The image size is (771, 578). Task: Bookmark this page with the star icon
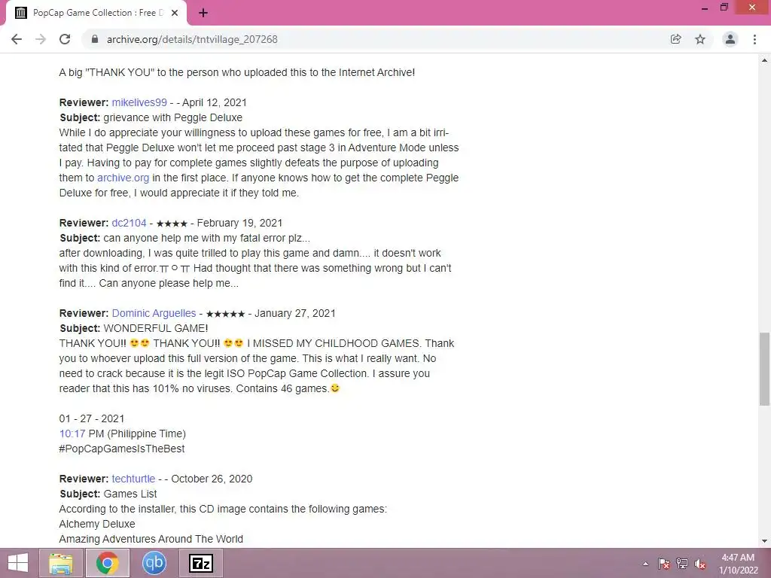[700, 39]
